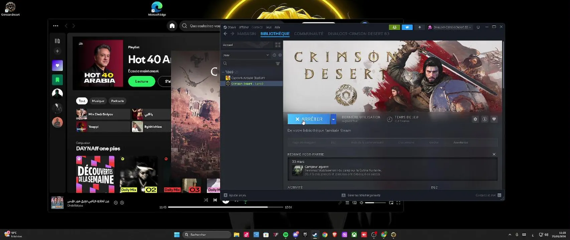Viewport: 570px width, 240px height.
Task: Show Crimson Desert game info icon
Action: 484,119
